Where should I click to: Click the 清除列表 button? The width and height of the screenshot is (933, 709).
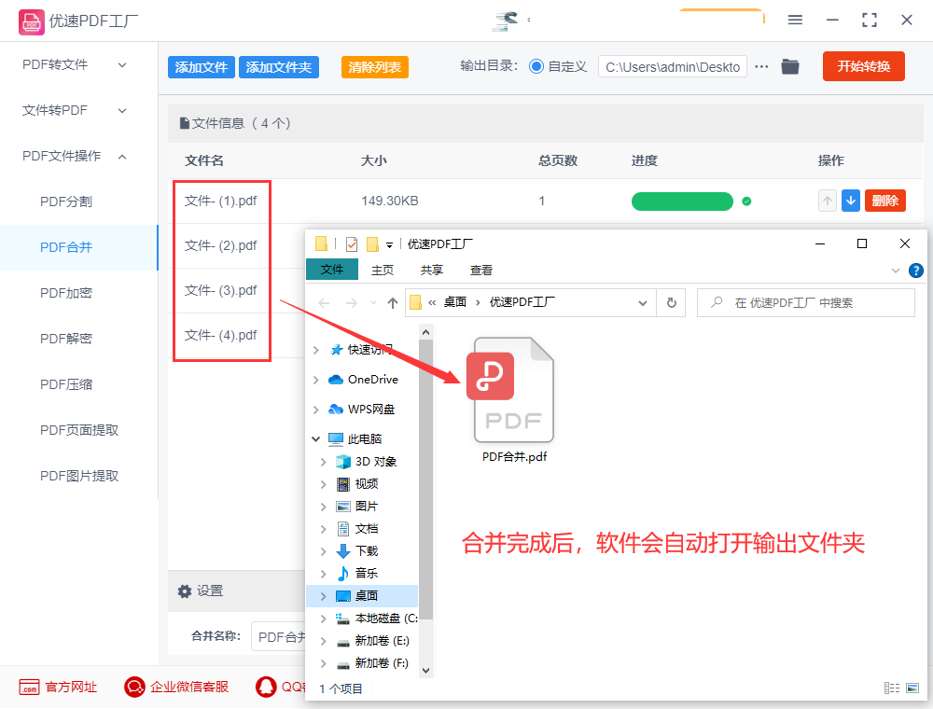coord(374,67)
